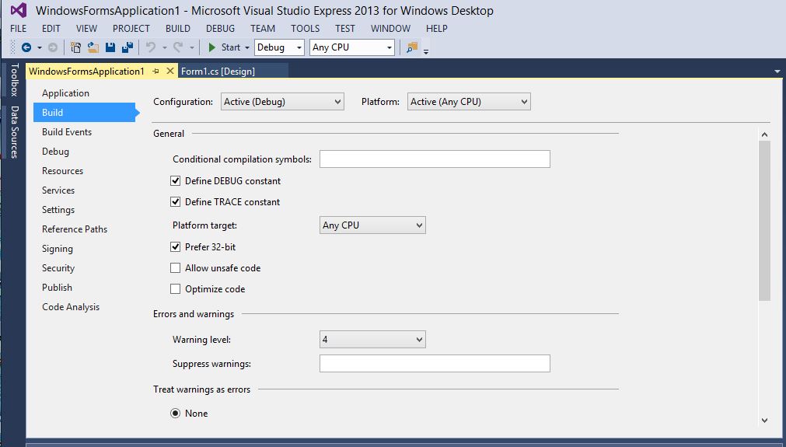Click the scrollbar down arrow
The height and width of the screenshot is (447, 786).
coord(764,421)
